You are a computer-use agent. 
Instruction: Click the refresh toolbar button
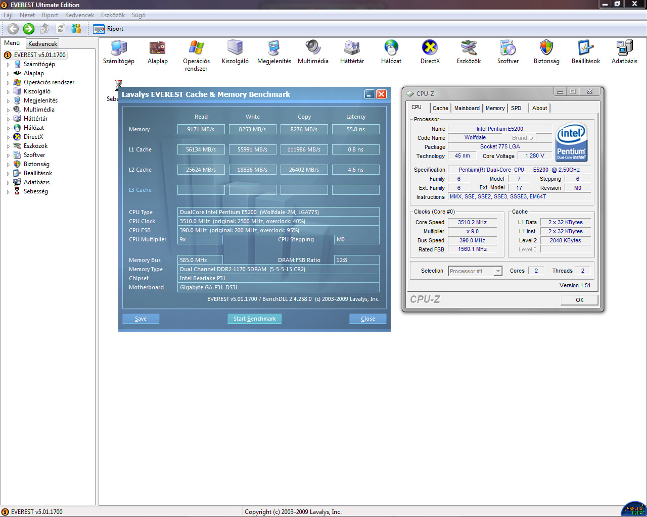click(60, 29)
